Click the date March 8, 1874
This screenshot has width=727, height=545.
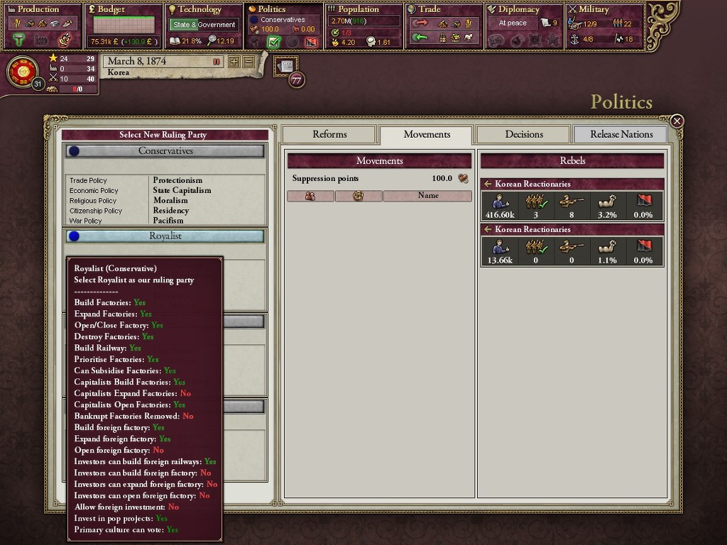[x=137, y=61]
